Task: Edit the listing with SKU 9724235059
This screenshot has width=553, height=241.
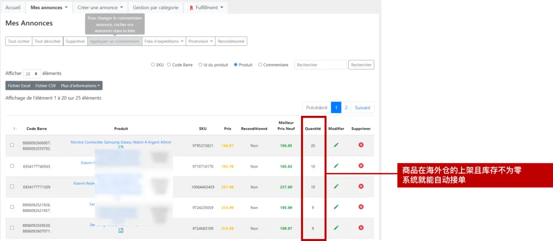Action: (x=336, y=207)
